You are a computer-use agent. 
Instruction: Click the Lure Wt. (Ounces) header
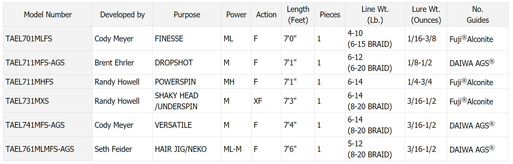[426, 15]
